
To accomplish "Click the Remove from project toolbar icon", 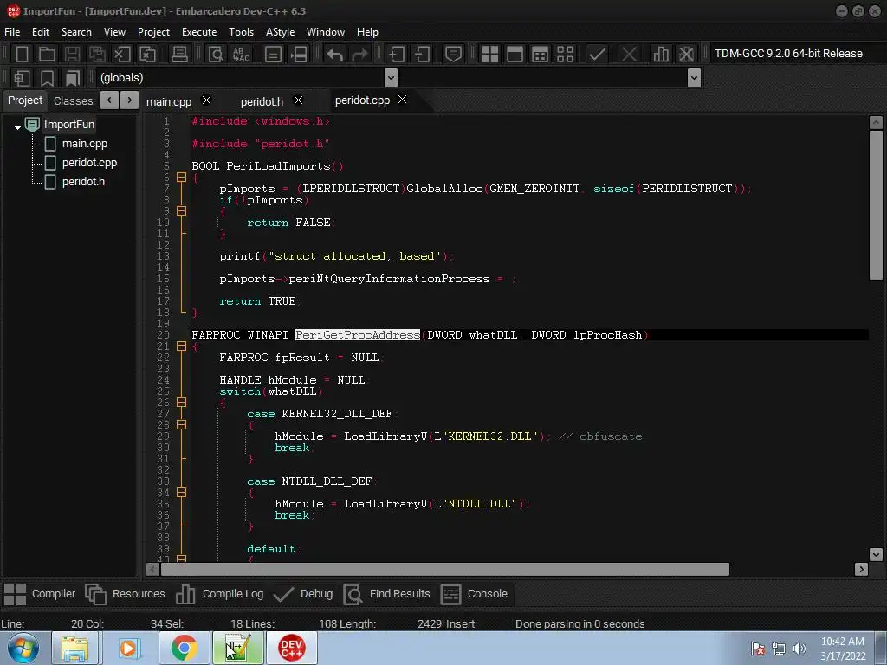I will click(422, 55).
